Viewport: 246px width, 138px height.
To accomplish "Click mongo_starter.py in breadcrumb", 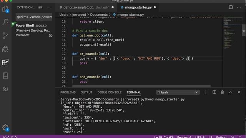I will tap(131, 15).
